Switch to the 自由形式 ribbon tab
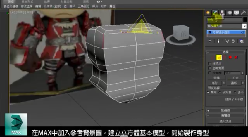 tap(27, 2)
